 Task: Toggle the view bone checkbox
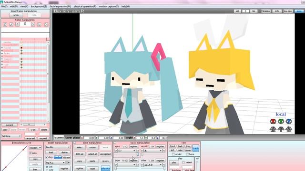pos(187,154)
